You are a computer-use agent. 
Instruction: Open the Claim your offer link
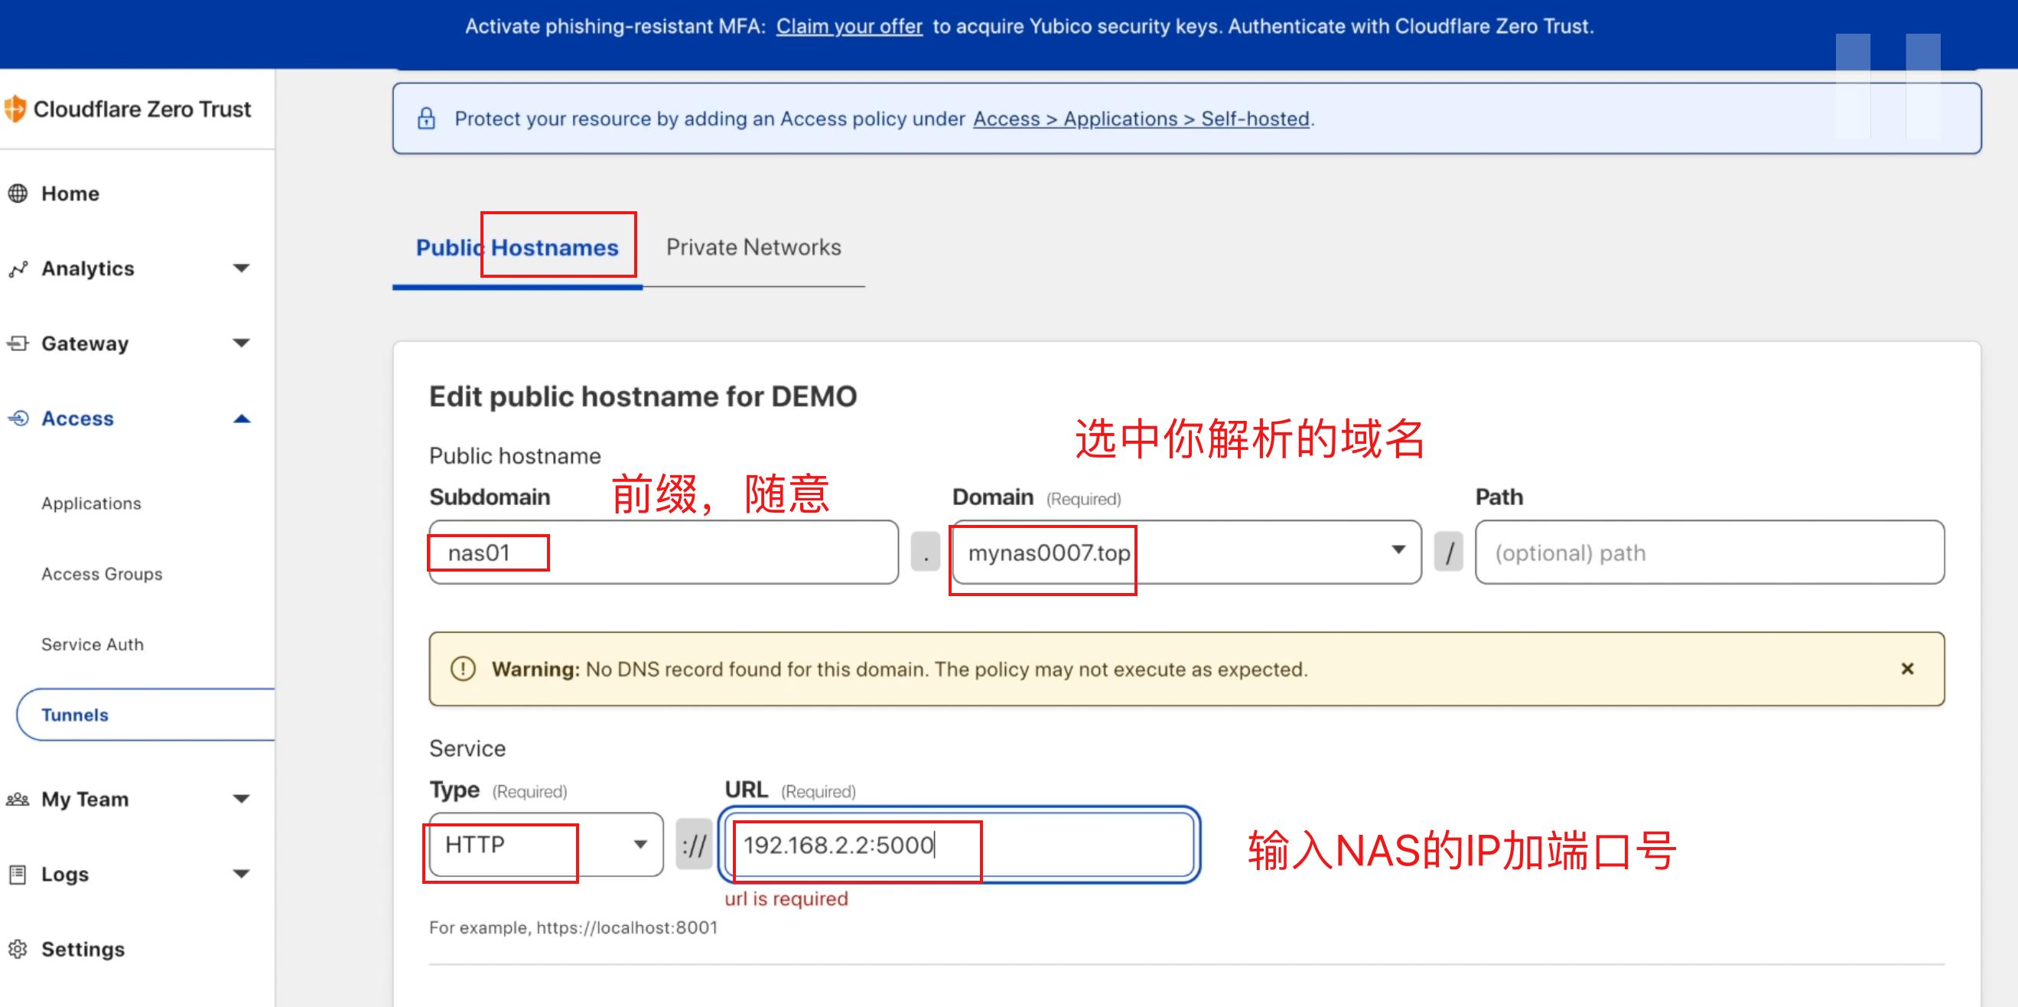[x=849, y=26]
